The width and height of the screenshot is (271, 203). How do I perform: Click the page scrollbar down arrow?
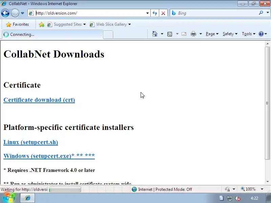click(x=268, y=182)
